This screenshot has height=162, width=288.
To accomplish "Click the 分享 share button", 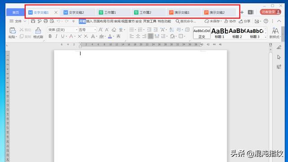I will pyautogui.click(x=244, y=21).
